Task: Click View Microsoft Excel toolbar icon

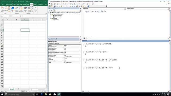Action: [50, 6]
